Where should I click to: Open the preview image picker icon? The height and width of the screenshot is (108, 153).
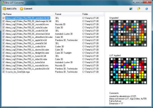131,9
